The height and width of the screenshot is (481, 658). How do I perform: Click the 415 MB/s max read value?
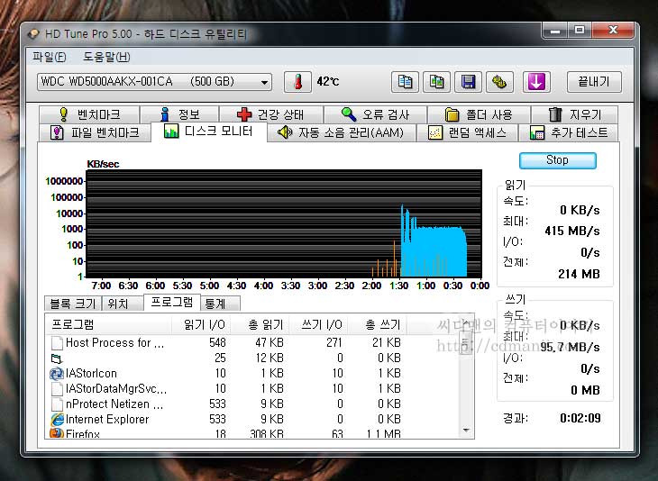click(x=572, y=231)
